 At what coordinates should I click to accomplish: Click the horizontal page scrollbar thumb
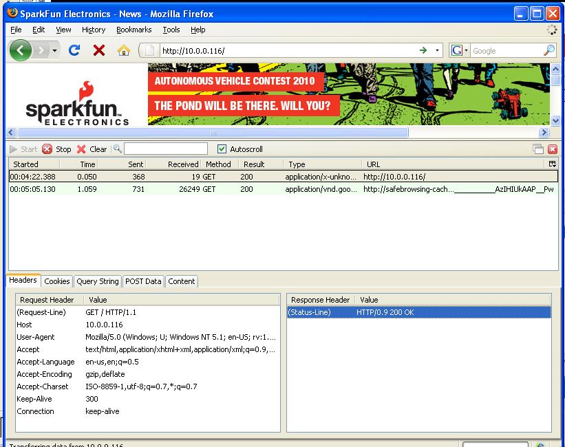[213, 133]
